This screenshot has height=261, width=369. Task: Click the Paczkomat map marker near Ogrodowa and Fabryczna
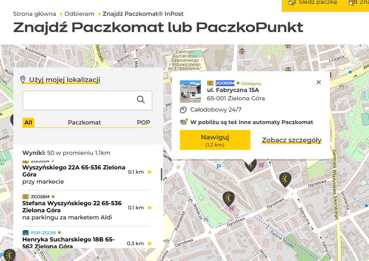point(285,179)
